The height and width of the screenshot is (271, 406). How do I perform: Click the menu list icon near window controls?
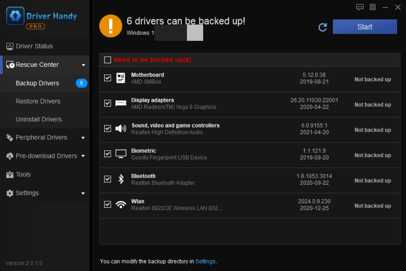click(x=372, y=7)
